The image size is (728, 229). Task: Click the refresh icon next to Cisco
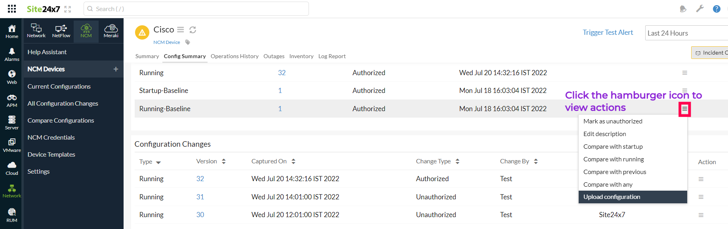click(x=193, y=30)
